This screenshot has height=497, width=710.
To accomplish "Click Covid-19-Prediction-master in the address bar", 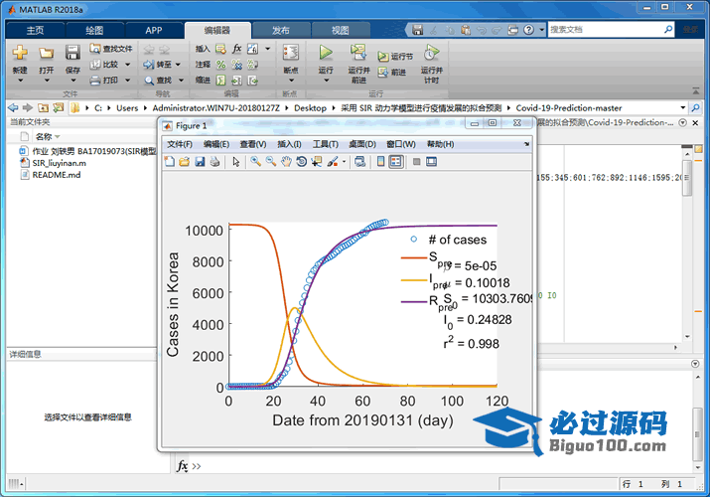I will 569,107.
